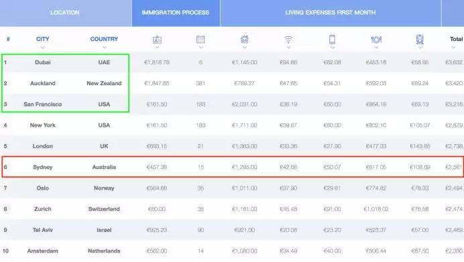Click the Amsterdam city name

click(x=43, y=251)
